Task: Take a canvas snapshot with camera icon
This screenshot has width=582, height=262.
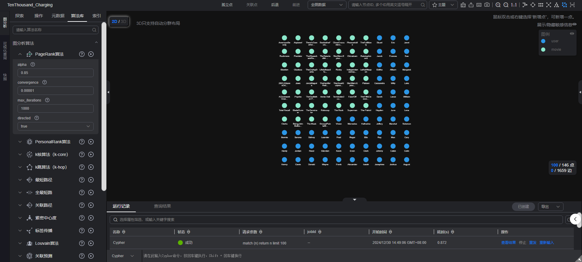Action: click(x=487, y=5)
